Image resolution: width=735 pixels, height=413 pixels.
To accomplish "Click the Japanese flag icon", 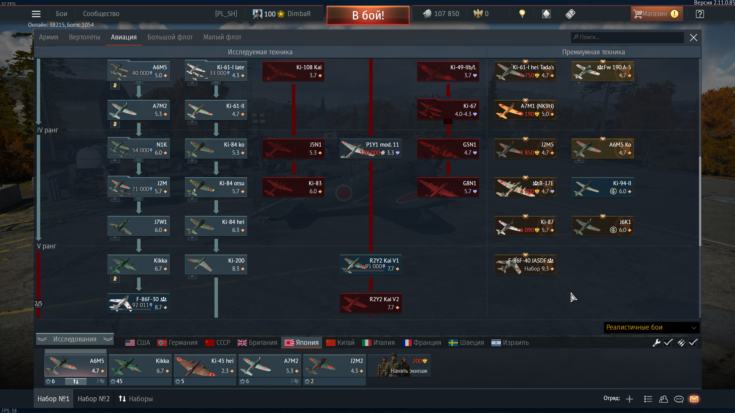I will click(x=289, y=343).
